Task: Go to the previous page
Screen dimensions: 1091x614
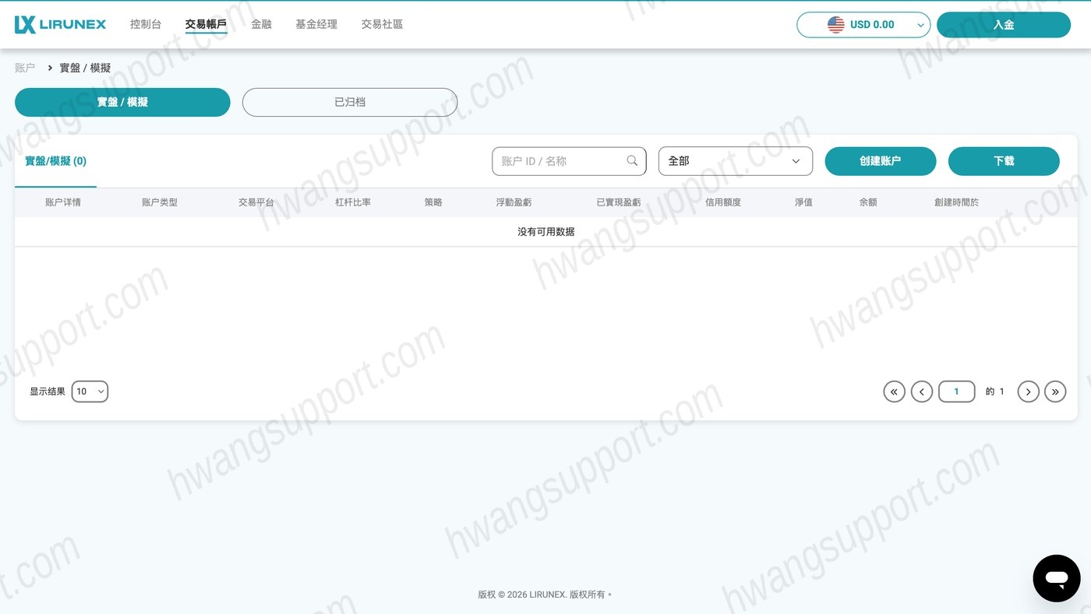Action: (922, 391)
